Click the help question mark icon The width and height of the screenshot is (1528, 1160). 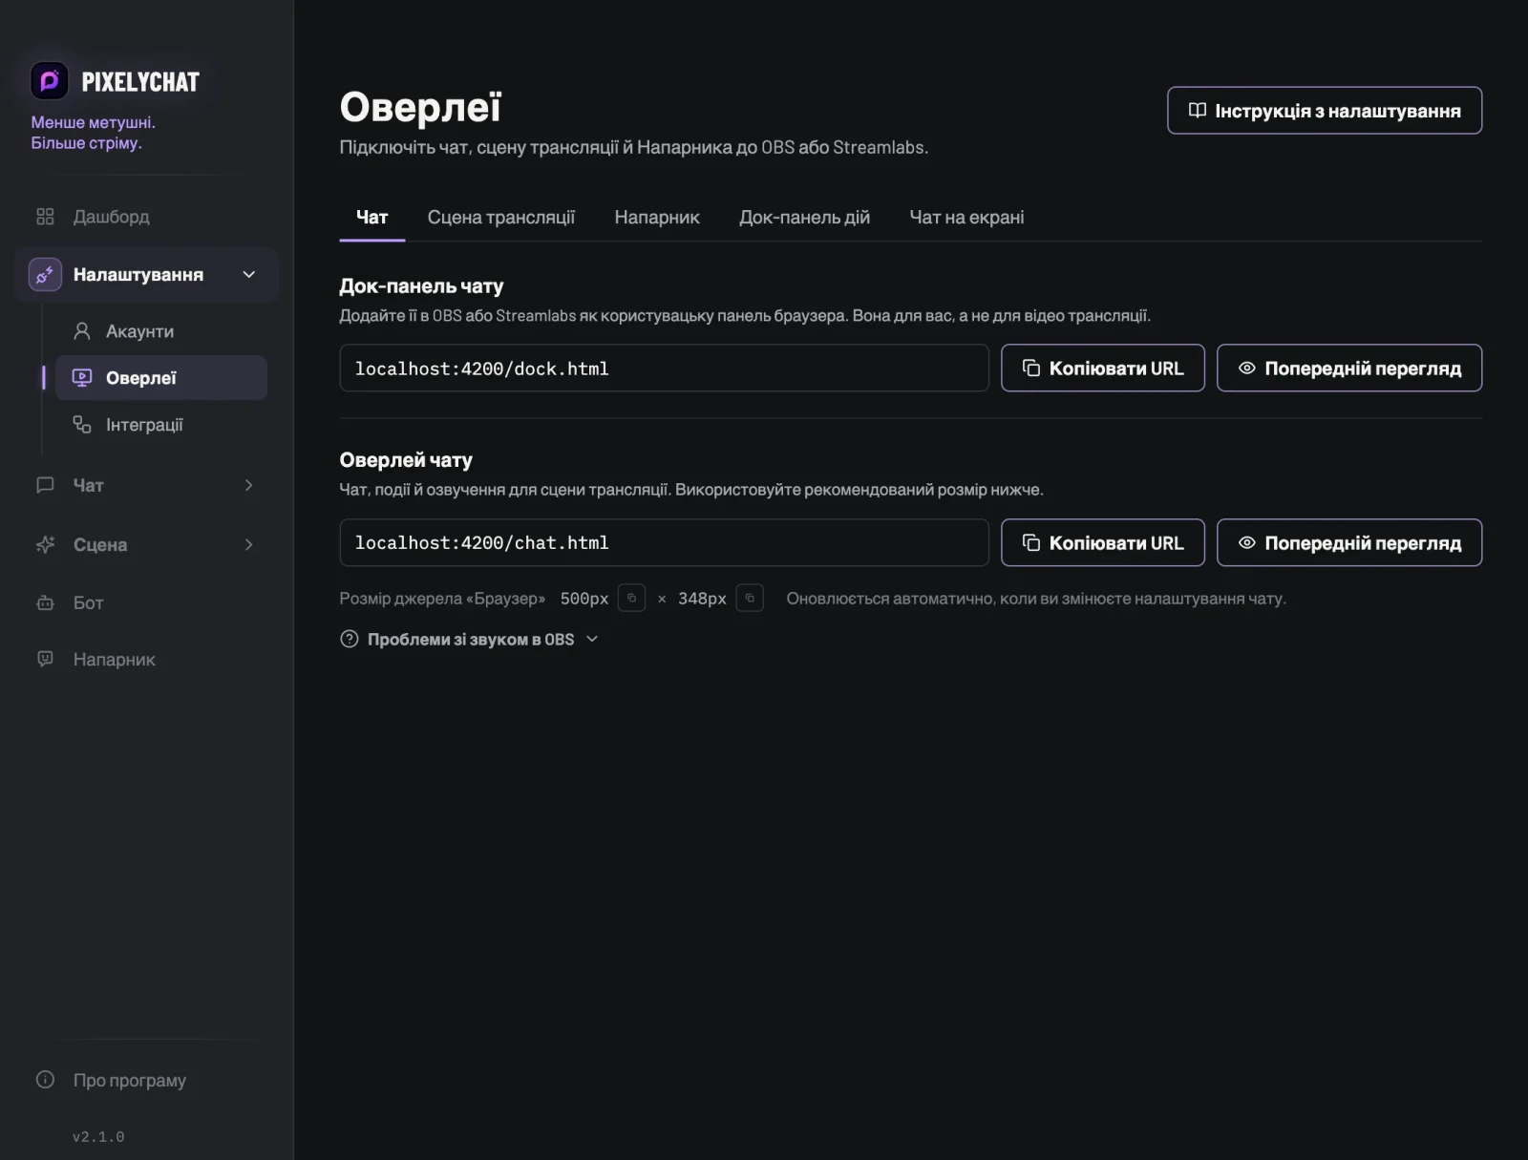[x=350, y=640]
